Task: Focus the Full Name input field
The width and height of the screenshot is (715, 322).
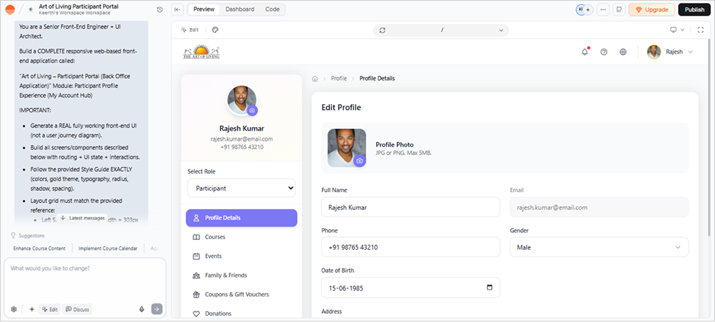Action: [411, 207]
